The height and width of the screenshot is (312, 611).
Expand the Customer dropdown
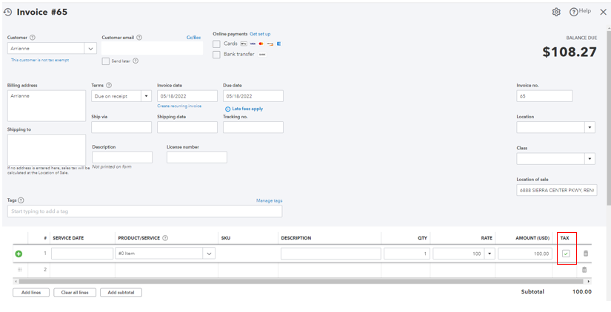90,49
